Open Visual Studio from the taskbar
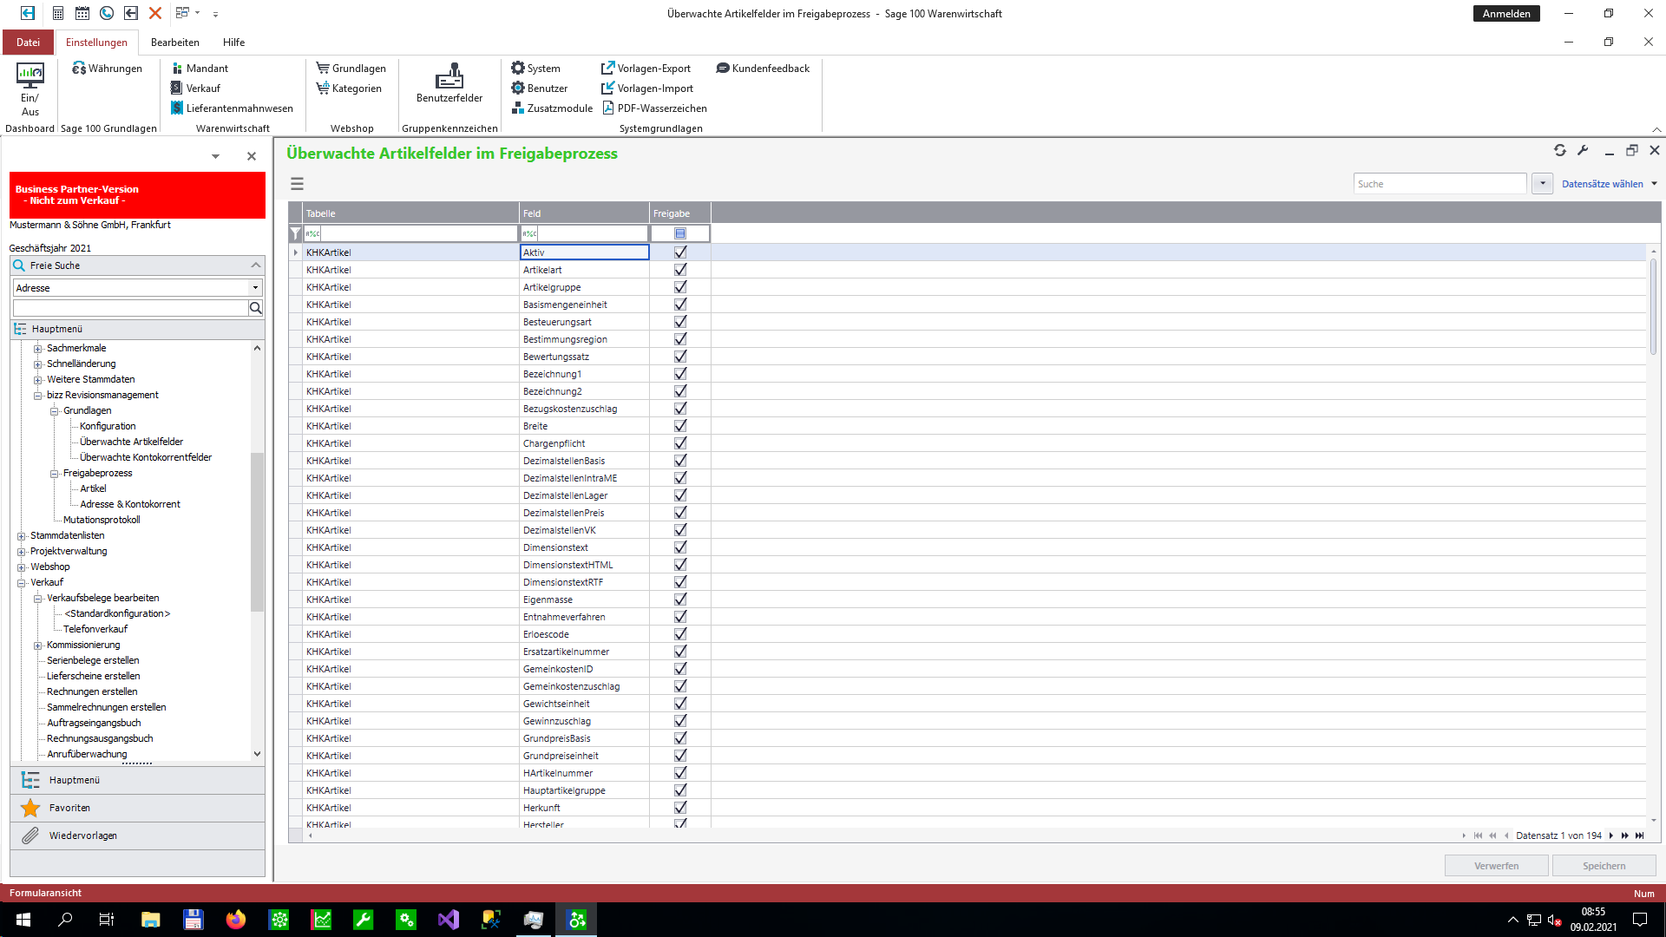1666x937 pixels. pos(449,920)
